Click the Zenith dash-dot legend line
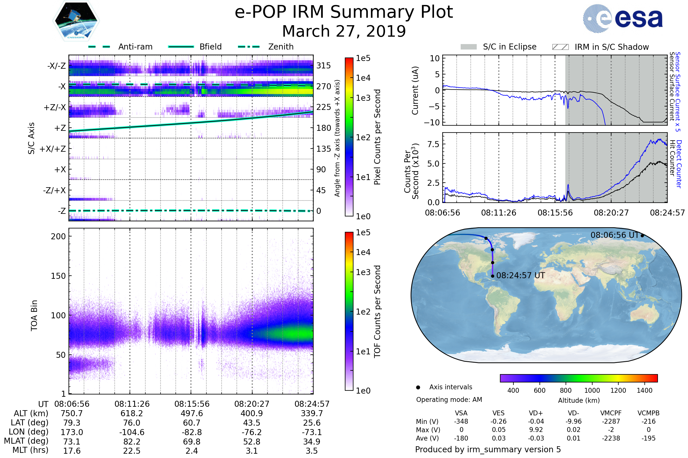Image resolution: width=688 pixels, height=458 pixels. point(249,47)
